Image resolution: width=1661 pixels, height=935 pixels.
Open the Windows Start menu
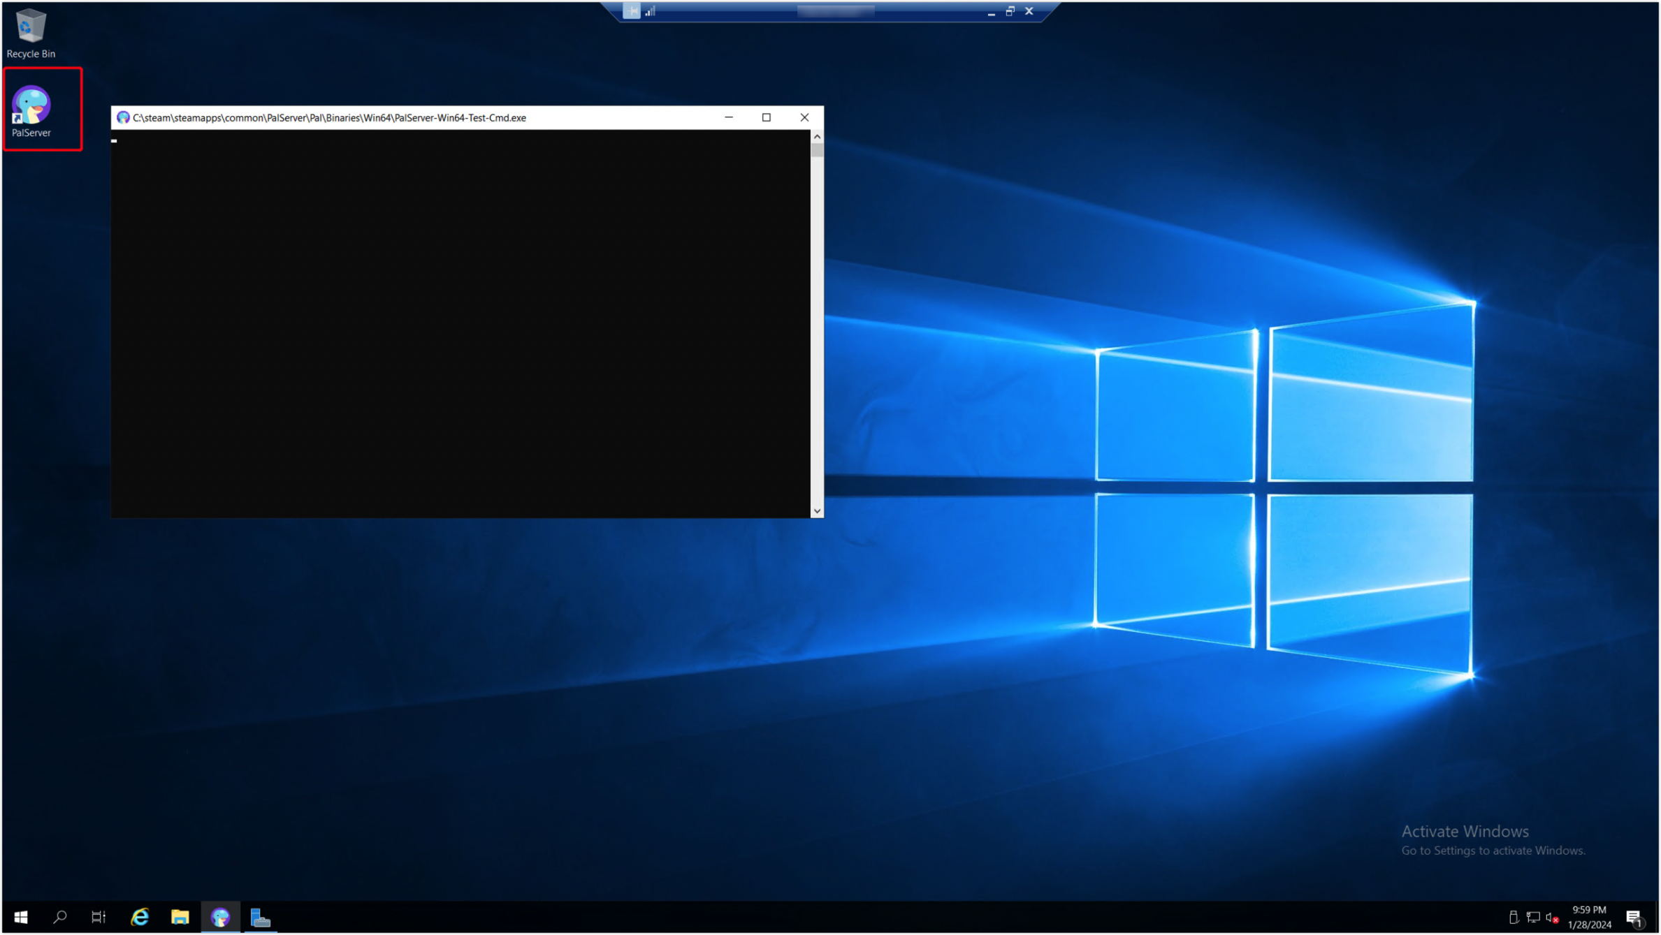(21, 916)
